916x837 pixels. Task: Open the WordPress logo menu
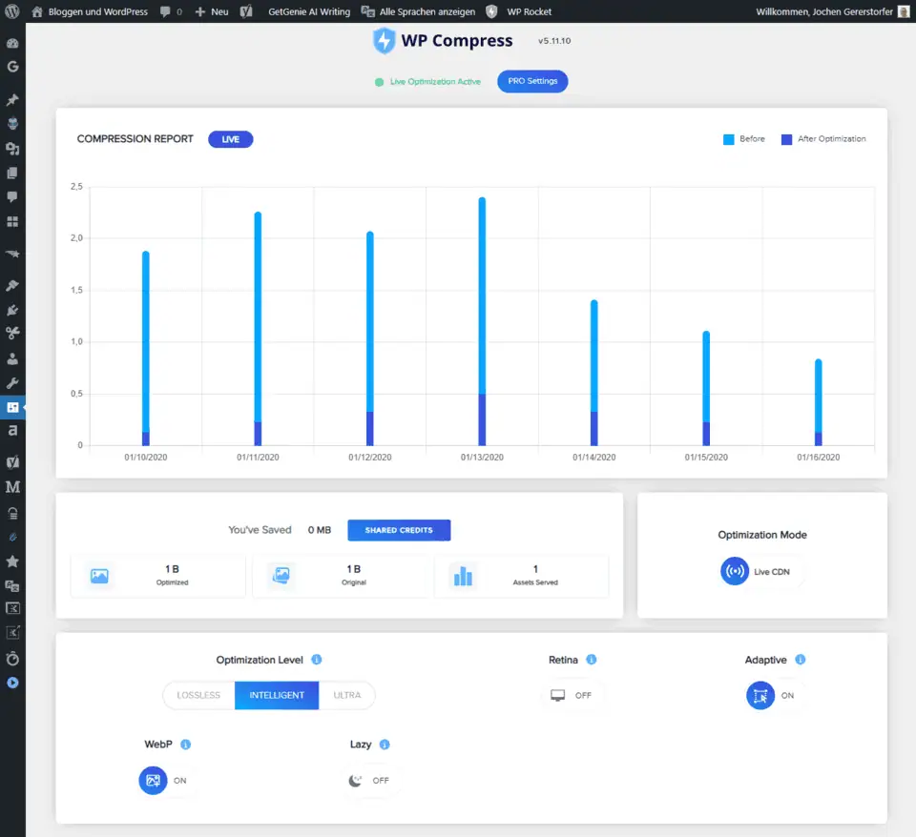[x=12, y=11]
